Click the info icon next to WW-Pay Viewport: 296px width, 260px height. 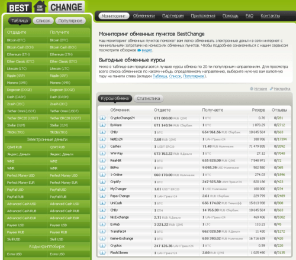(102, 154)
